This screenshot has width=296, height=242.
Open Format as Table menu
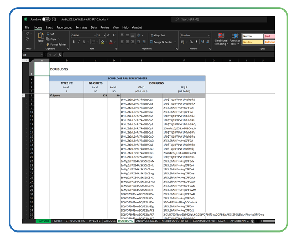235,39
